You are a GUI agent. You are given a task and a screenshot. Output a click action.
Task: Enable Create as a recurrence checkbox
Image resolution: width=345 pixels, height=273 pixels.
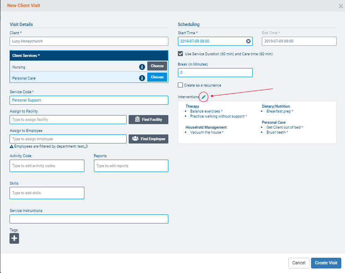[180, 85]
